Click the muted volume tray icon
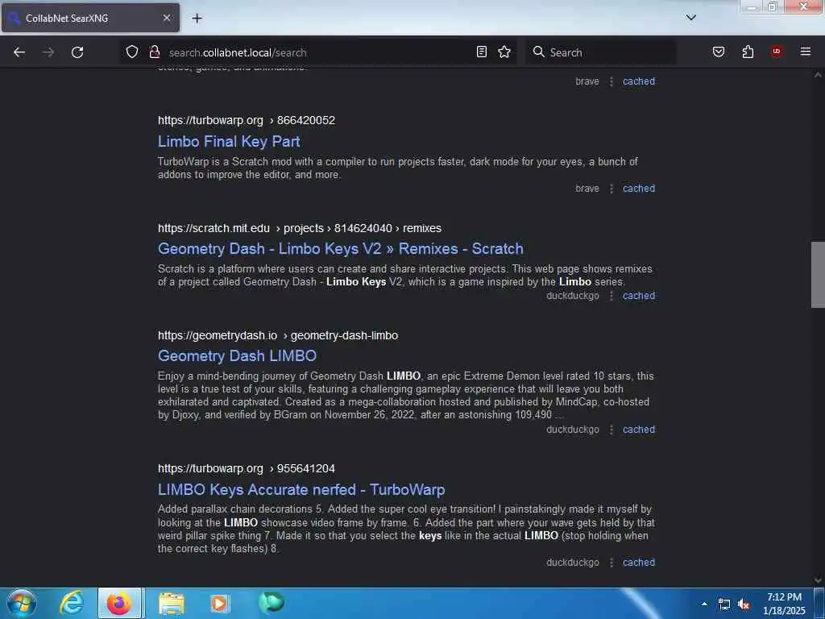Image resolution: width=825 pixels, height=619 pixels. (744, 604)
